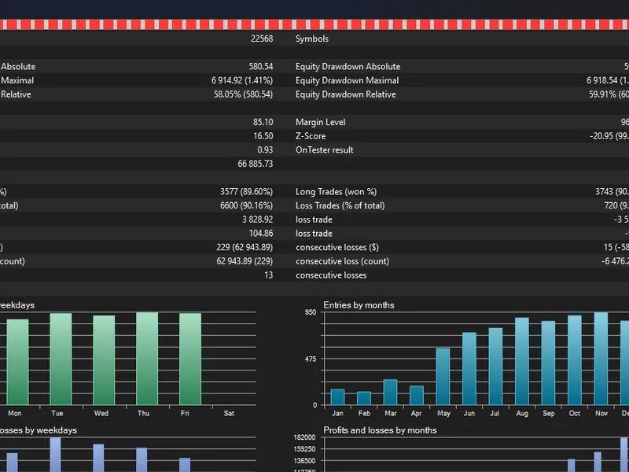Click the Tue bar in weekdays chart
Screen dimensions: 629x472
(61, 360)
